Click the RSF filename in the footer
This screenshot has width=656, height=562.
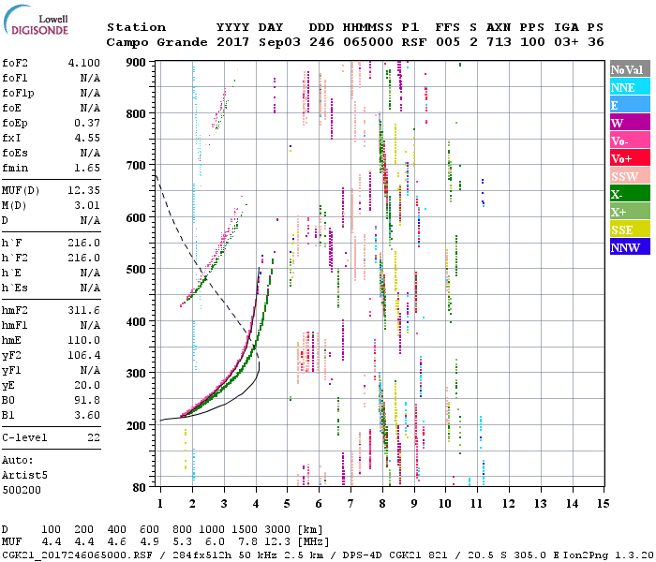click(77, 555)
